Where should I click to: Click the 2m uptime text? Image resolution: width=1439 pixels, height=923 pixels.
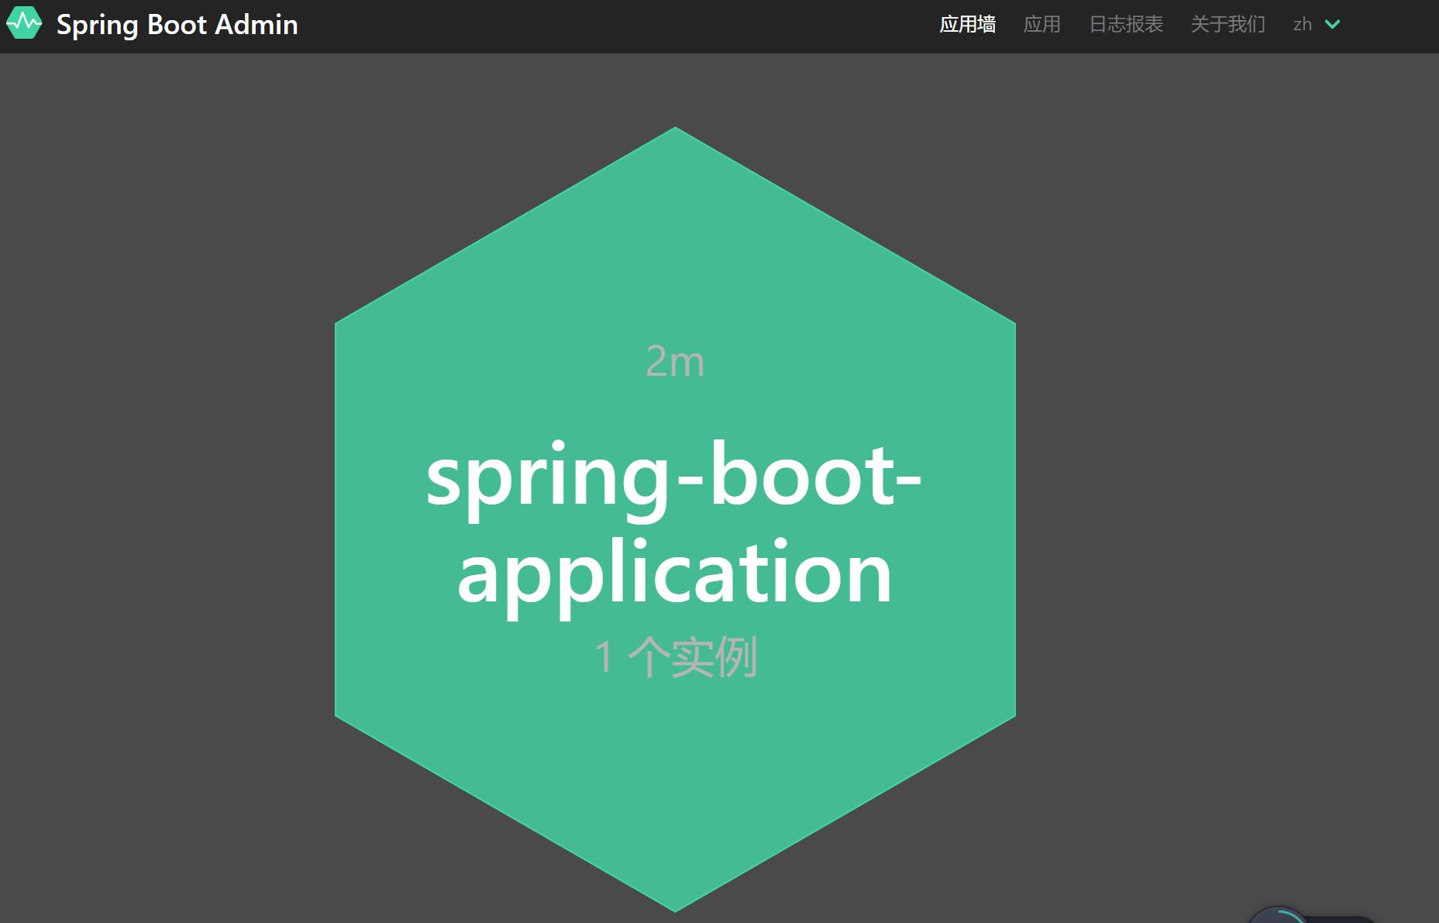pos(675,361)
